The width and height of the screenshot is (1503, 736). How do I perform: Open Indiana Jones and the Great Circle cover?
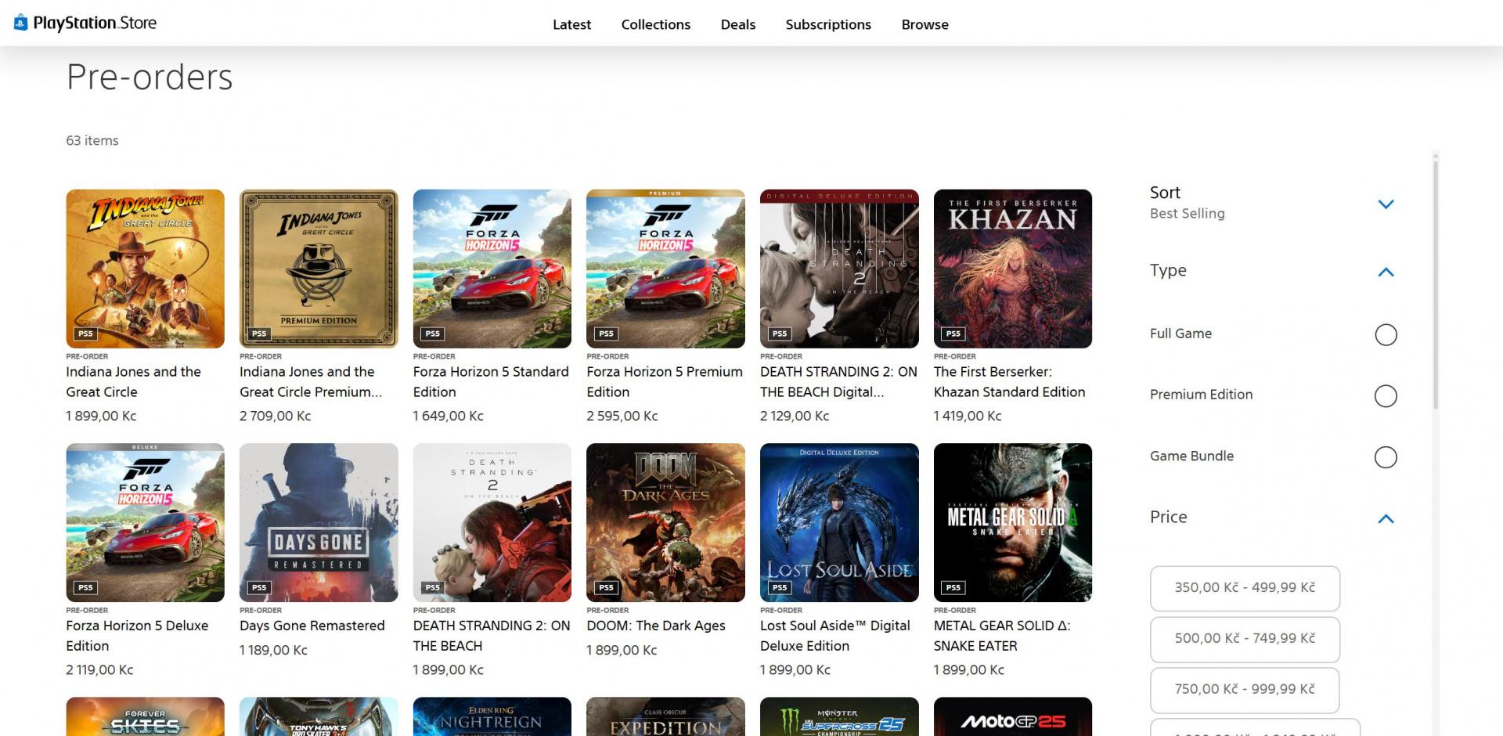coord(145,269)
